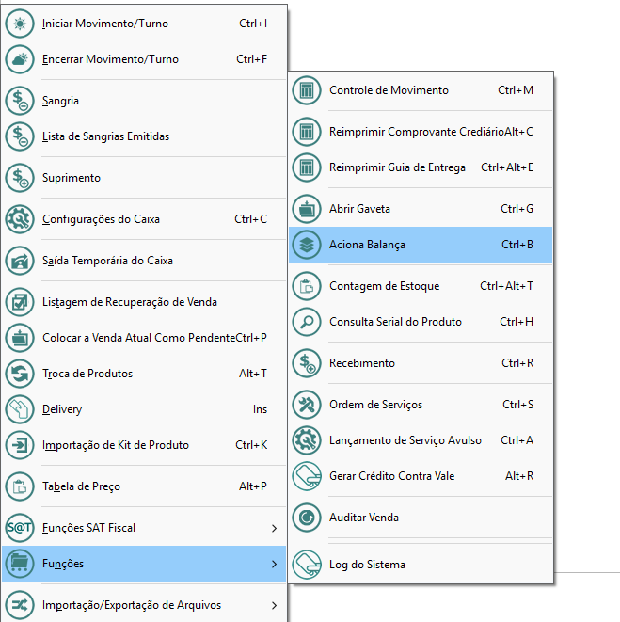Click the Ordem de Serviços tools icon
Image resolution: width=620 pixels, height=622 pixels.
click(307, 405)
